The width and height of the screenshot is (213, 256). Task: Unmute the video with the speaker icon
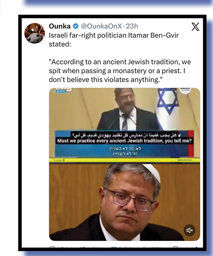pyautogui.click(x=189, y=230)
